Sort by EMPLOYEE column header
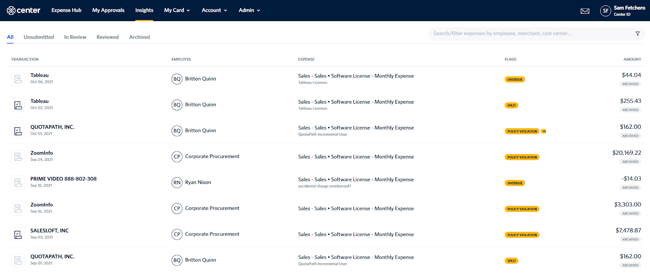This screenshot has width=650, height=275. (x=181, y=59)
